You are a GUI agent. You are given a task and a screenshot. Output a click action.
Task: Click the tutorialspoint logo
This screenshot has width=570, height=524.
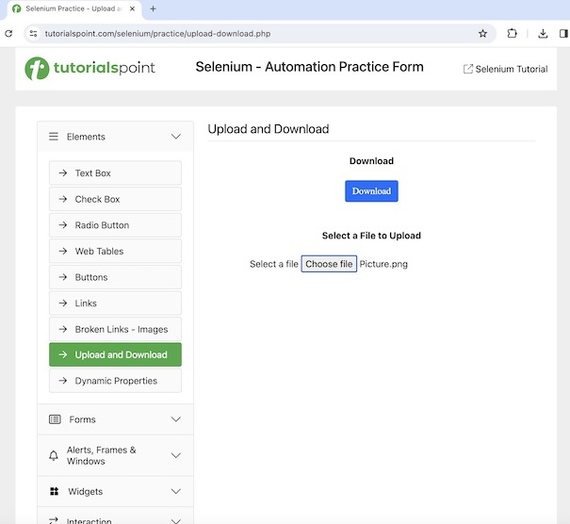[90, 68]
